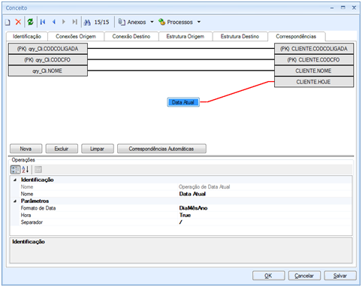Switch to the Estrutura Origem tab
The height and width of the screenshot is (287, 362).
coord(186,37)
